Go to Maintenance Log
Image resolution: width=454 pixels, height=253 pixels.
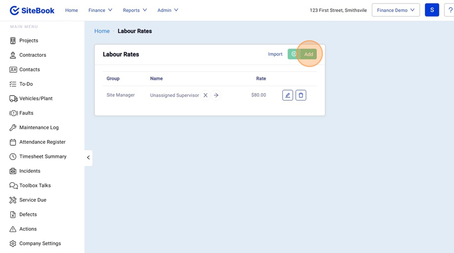click(39, 128)
